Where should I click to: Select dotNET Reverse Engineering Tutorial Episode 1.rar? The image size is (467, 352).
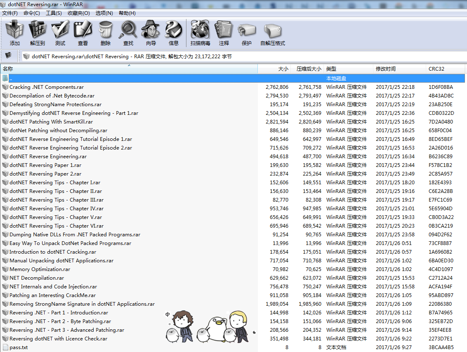[71, 139]
